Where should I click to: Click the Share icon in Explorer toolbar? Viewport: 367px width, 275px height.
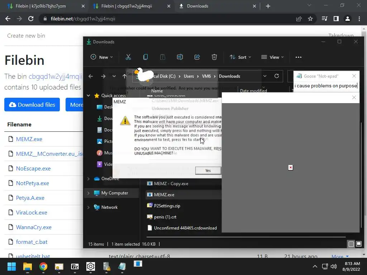point(197,57)
